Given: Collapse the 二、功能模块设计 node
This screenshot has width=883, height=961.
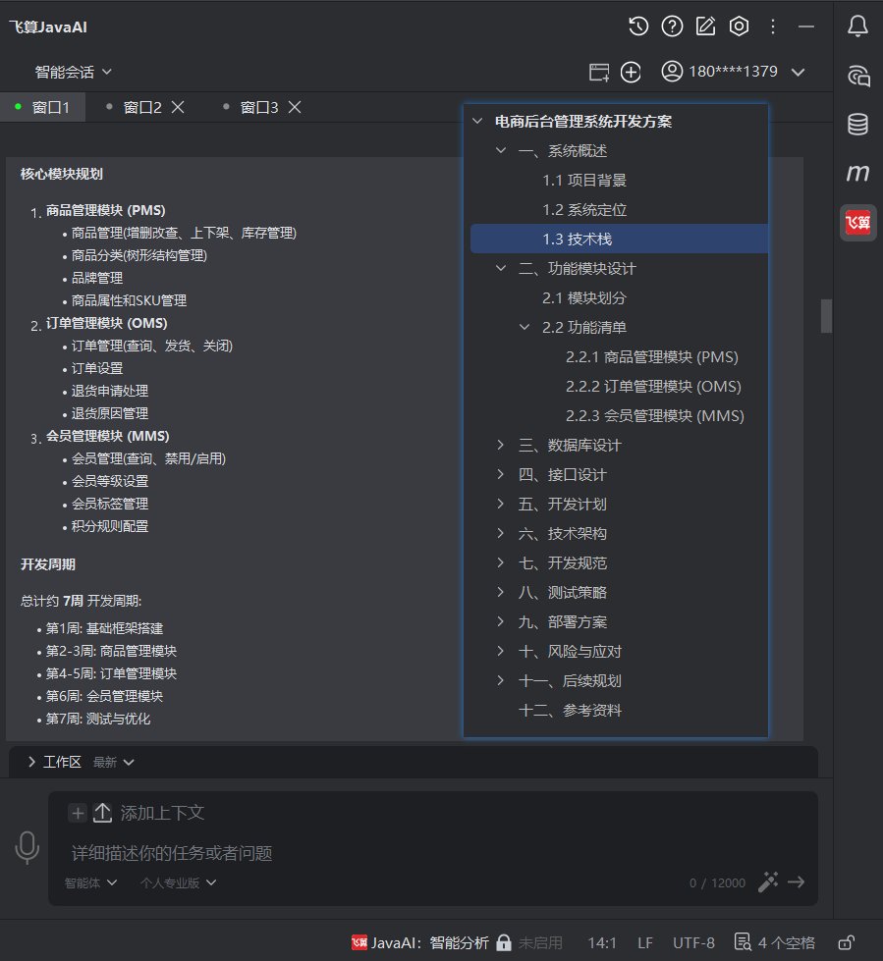Looking at the screenshot, I should (501, 268).
